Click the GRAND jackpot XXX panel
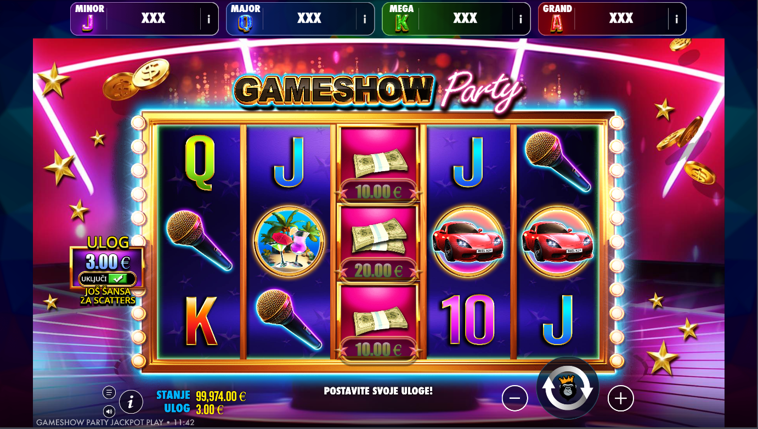The height and width of the screenshot is (429, 758). point(612,19)
